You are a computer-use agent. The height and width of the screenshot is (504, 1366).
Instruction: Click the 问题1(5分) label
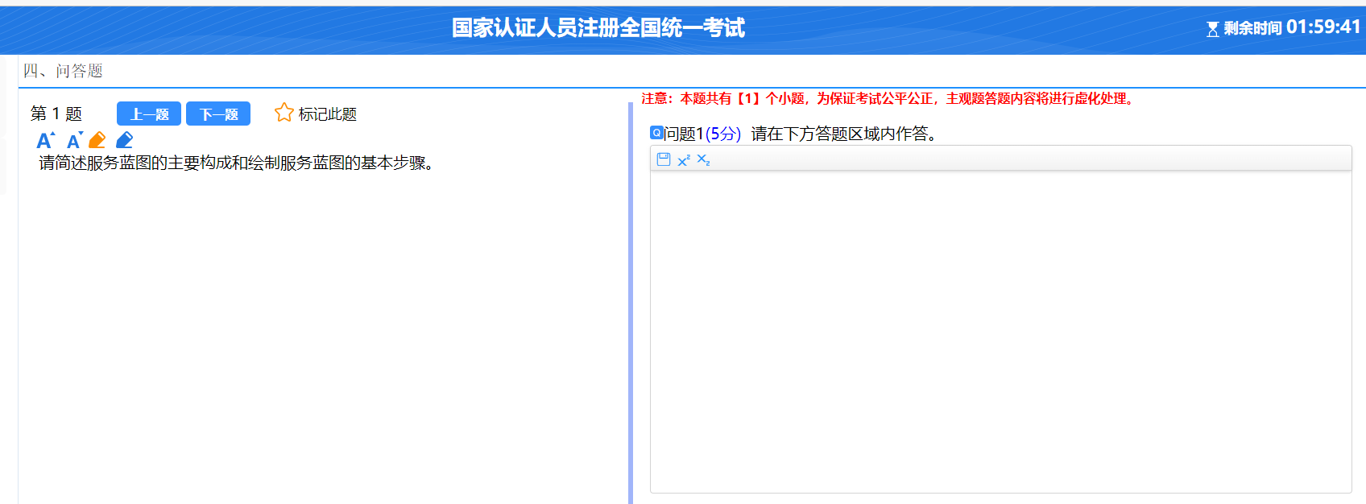[702, 134]
